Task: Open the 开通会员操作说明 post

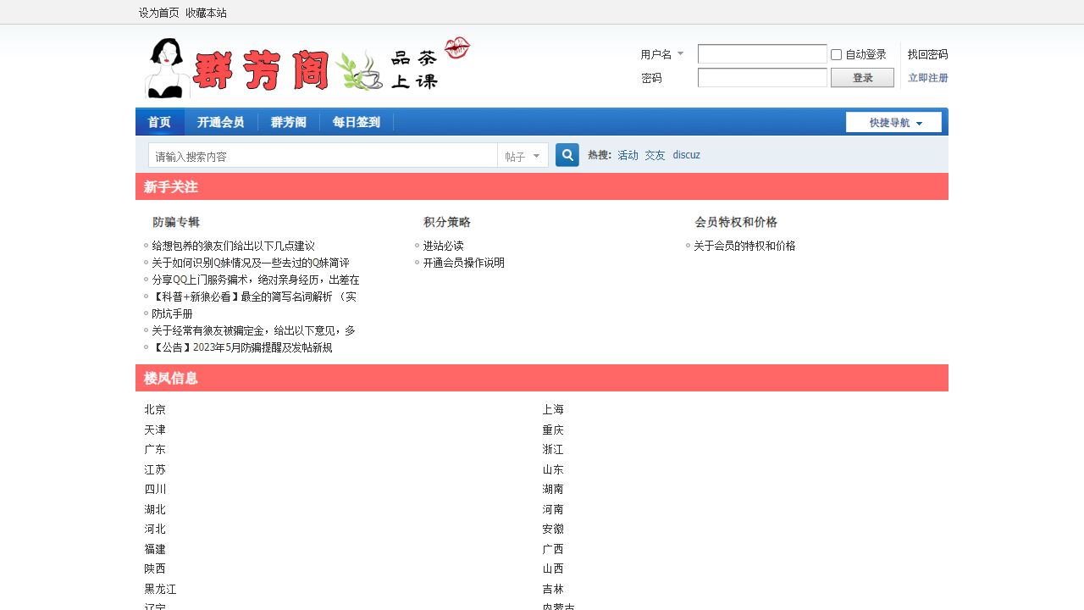Action: click(463, 263)
